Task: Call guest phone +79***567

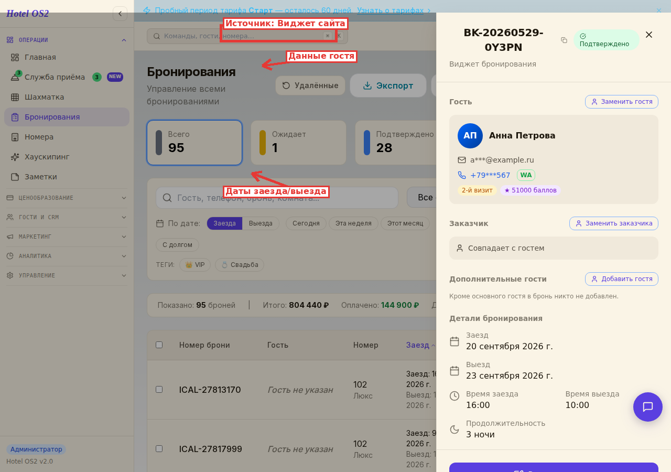Action: click(x=490, y=175)
